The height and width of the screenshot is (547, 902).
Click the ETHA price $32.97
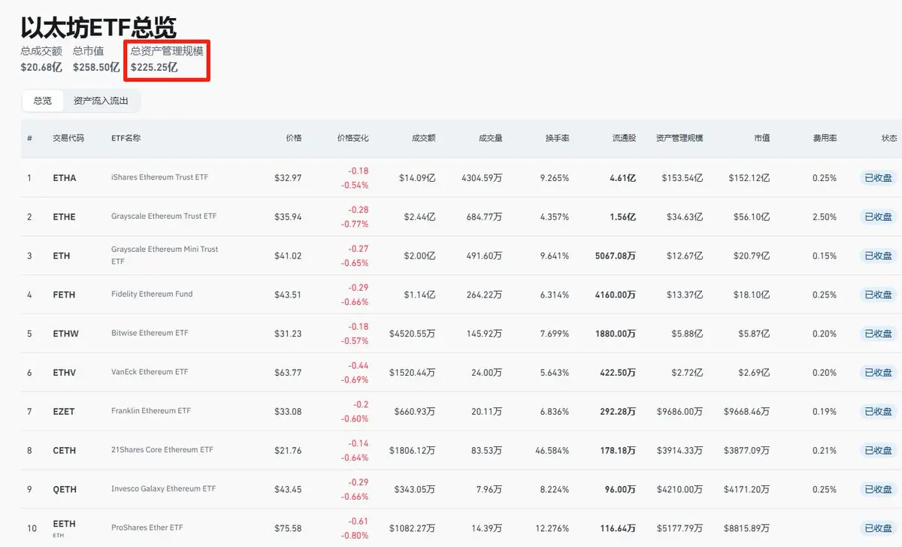pos(289,178)
